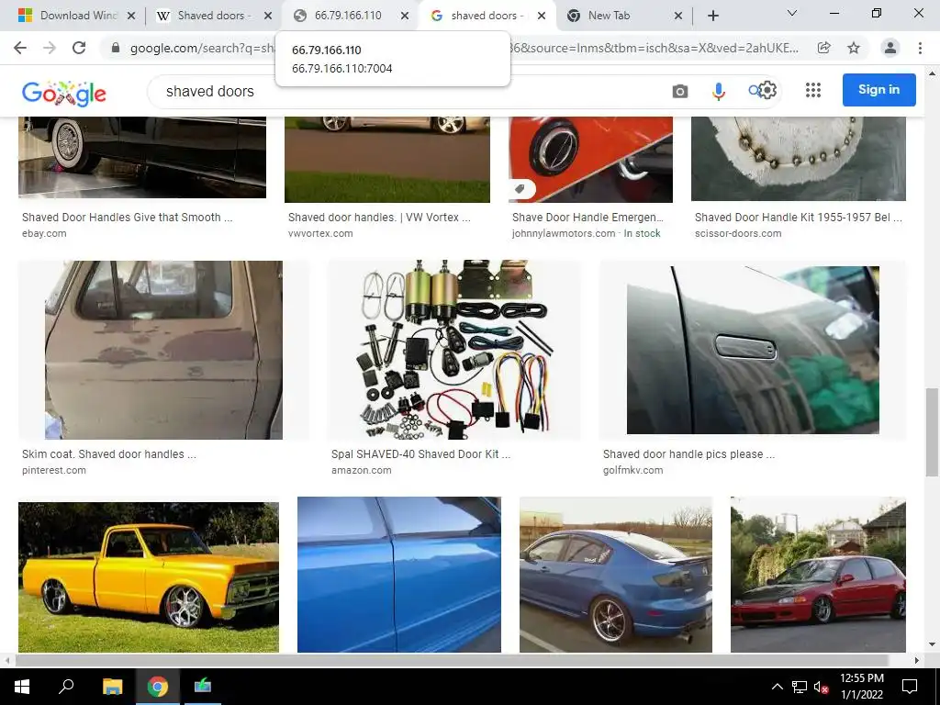Search by image camera icon
Screen dimensions: 940x705
(680, 91)
